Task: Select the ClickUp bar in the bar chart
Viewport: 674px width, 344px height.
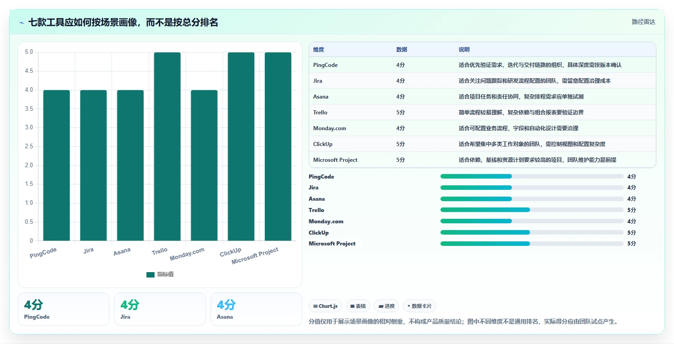Action: 241,146
